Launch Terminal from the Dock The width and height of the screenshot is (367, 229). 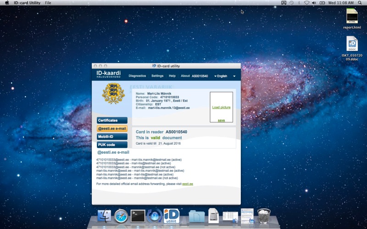point(138,215)
